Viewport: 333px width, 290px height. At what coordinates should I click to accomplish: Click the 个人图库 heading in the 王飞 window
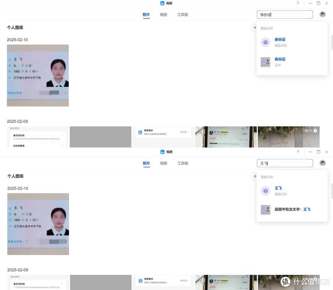pos(15,176)
